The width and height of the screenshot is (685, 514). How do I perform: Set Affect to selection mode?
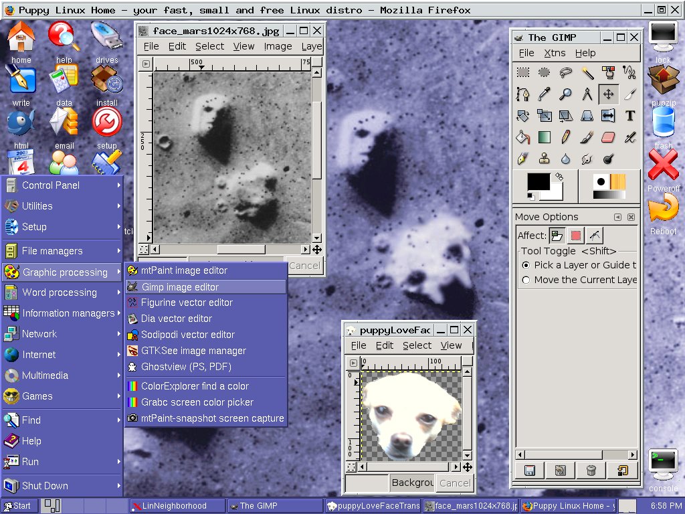pos(576,236)
